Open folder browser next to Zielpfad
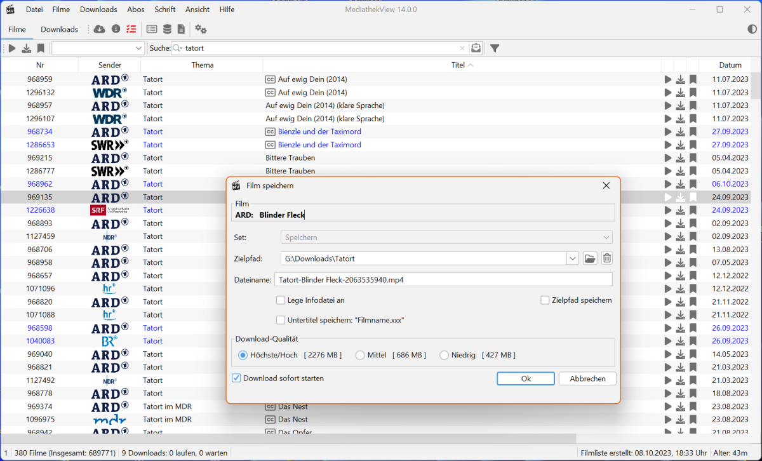This screenshot has height=461, width=762. (590, 258)
